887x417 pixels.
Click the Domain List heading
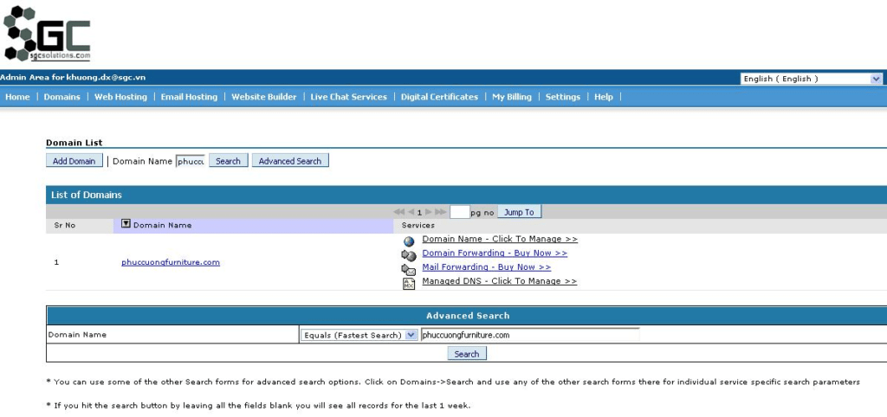click(74, 143)
